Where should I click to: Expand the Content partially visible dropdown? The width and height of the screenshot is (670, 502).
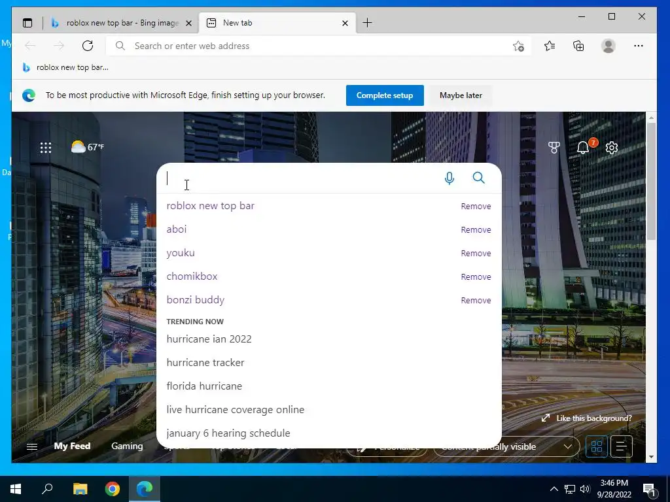[507, 446]
